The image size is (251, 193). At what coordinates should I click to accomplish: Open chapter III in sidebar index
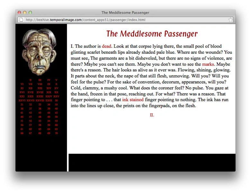click(40, 80)
